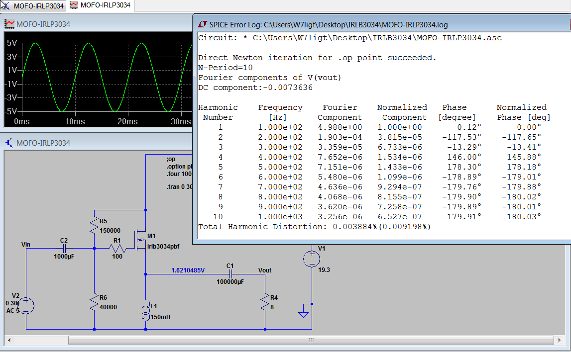Click the 100 value of R1
Viewport: 571px width, 352px height.
[117, 257]
